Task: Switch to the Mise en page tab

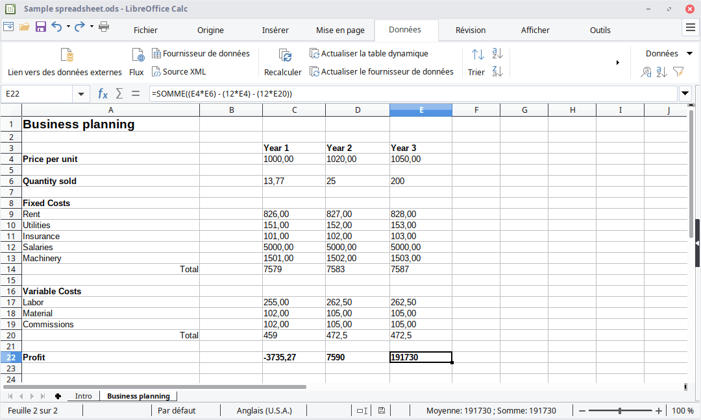Action: pos(340,30)
